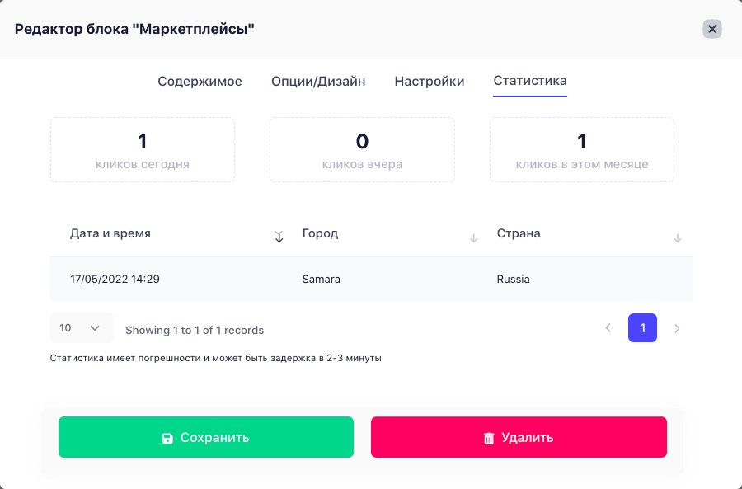Close the Маркетплейсы block editor dialog

tap(711, 29)
